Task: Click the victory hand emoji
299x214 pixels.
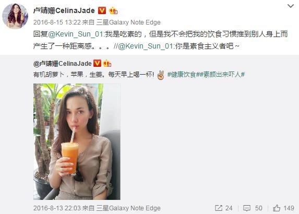Action: tap(161, 75)
